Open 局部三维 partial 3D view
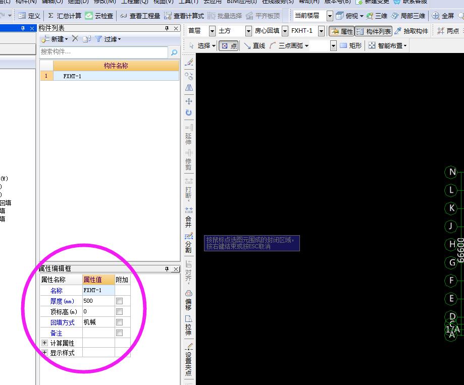Viewport: 464px width, 385px height. point(408,16)
